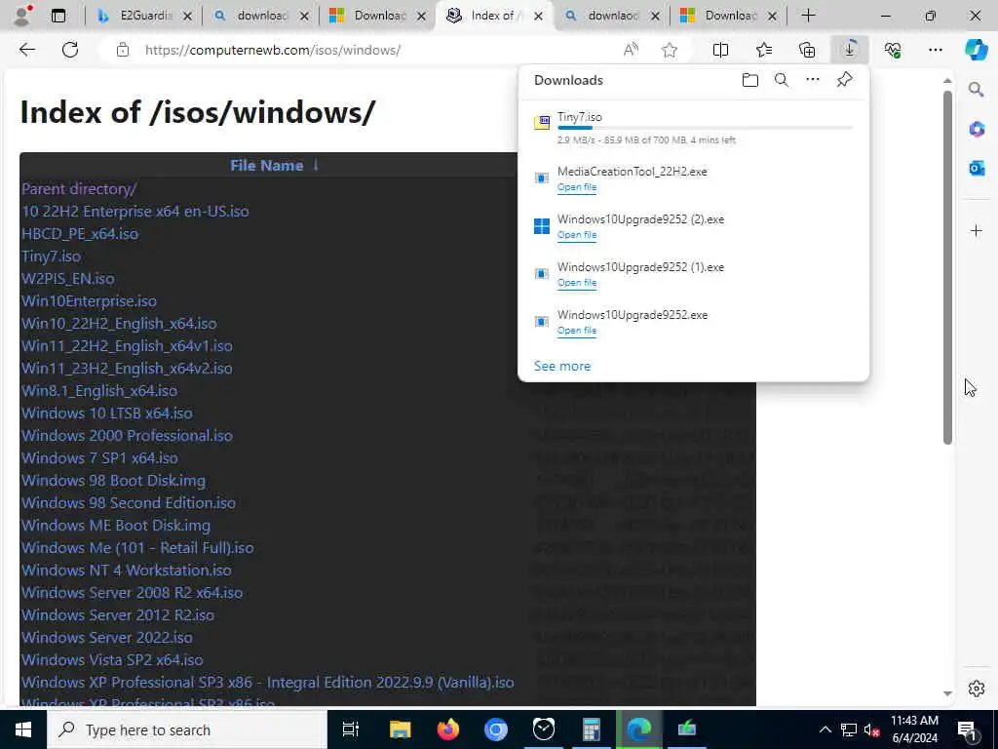Click Tiny7.iso download progress bar
The image size is (998, 749).
705,128
